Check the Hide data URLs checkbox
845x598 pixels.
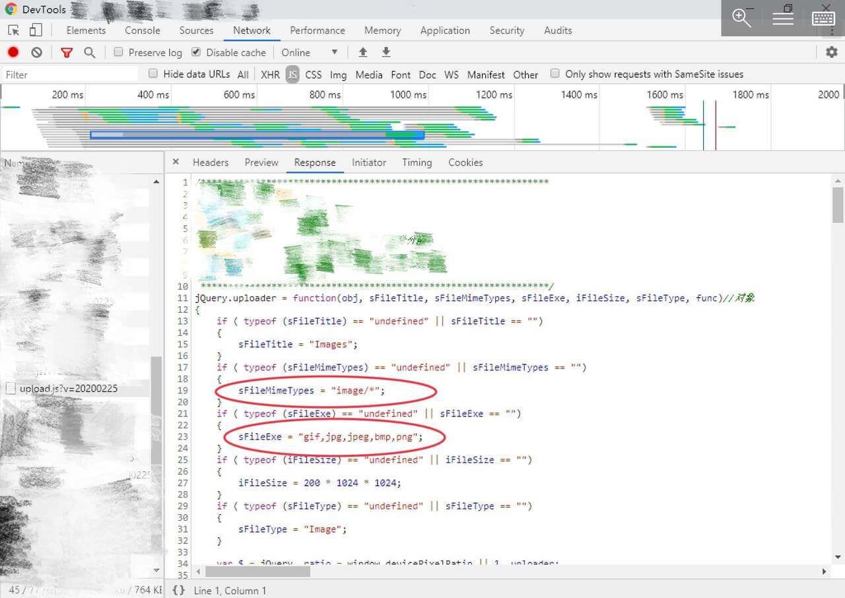(153, 74)
